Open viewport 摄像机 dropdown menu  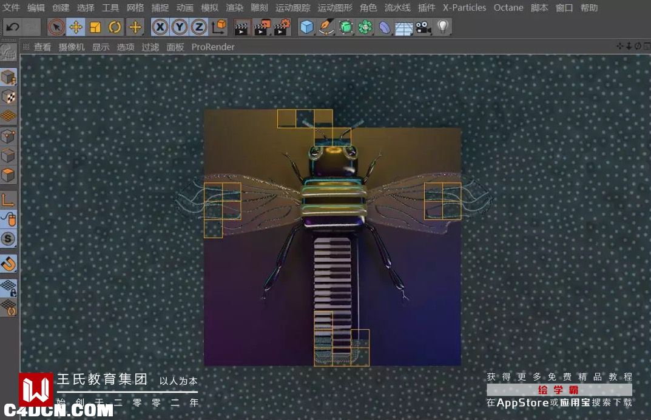(x=72, y=47)
